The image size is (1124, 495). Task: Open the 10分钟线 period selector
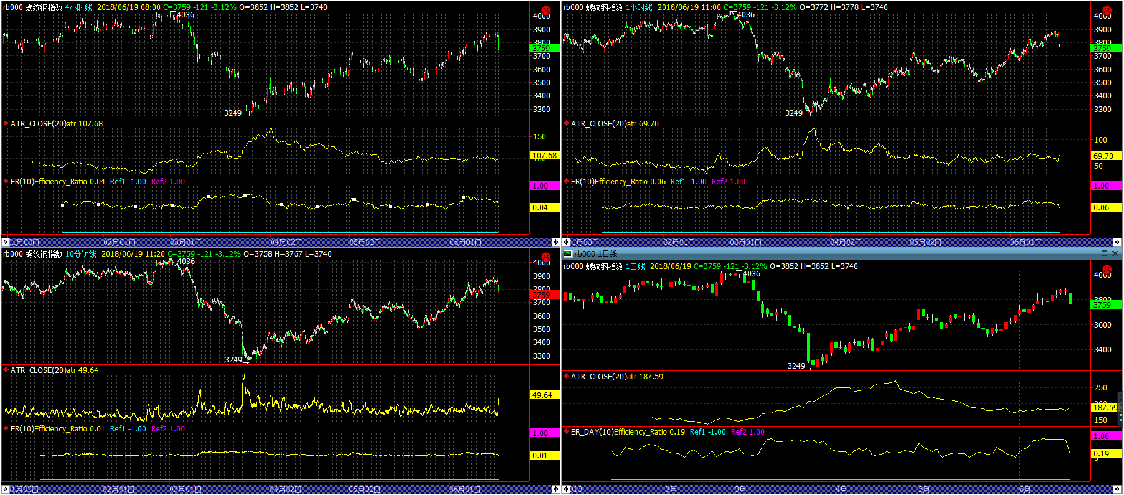tap(81, 254)
